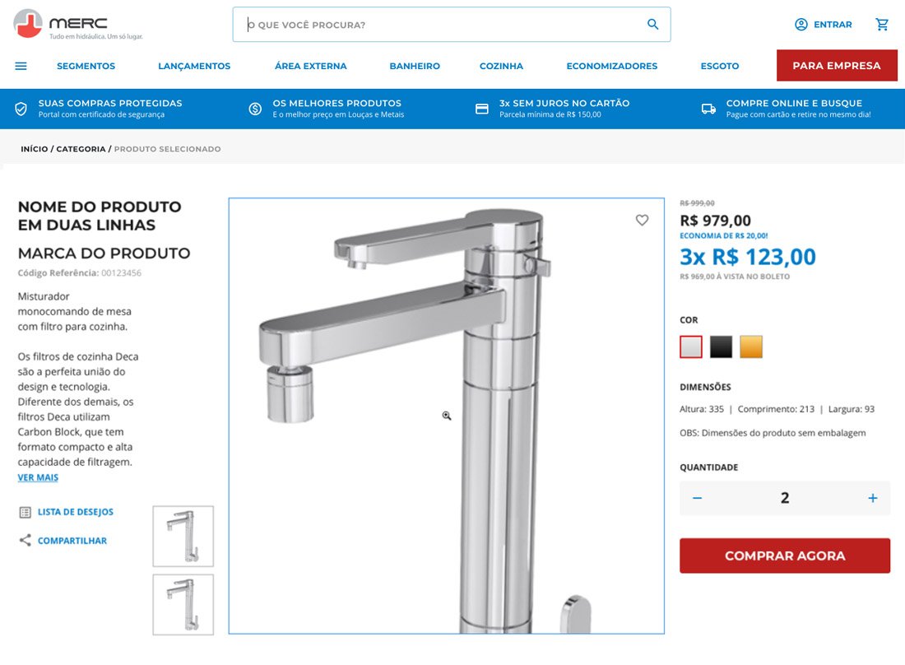Click the zoom magnifier on product image

coord(447,416)
